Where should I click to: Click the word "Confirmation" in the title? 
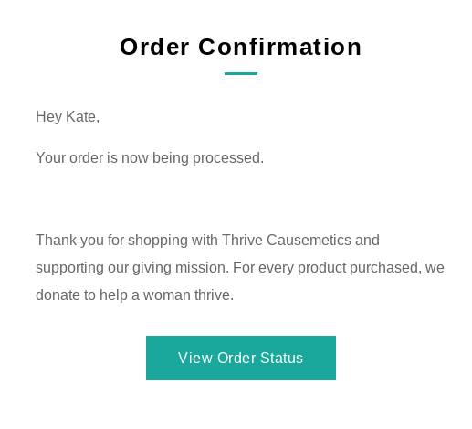(280, 47)
